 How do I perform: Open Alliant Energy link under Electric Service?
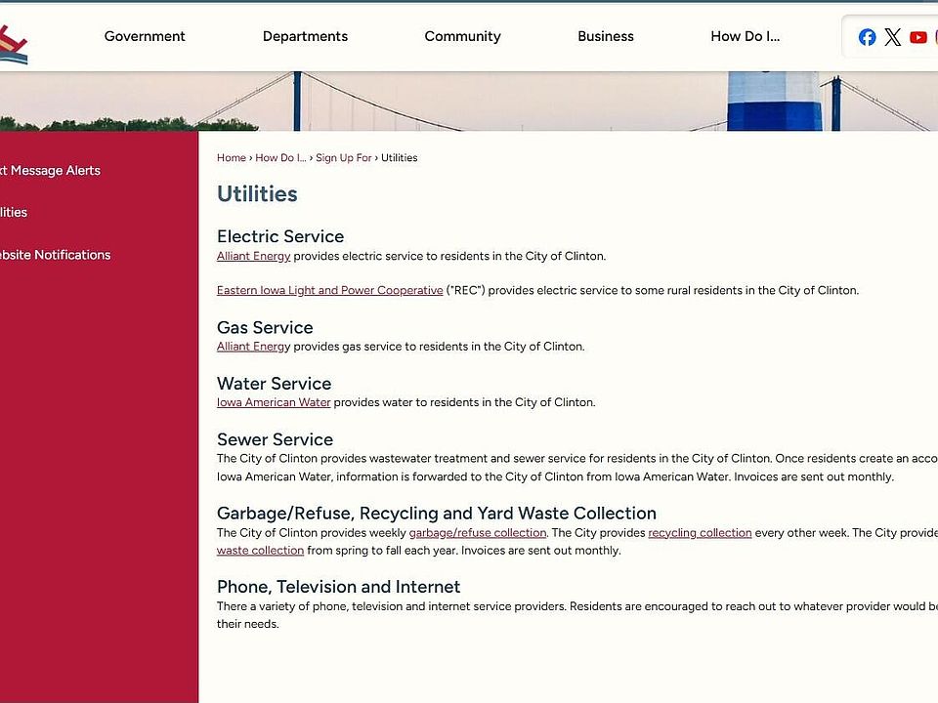coord(253,257)
